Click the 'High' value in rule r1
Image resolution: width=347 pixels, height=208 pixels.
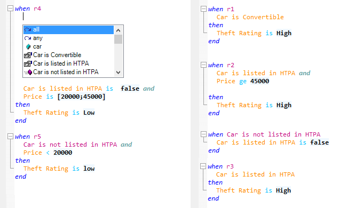tap(283, 33)
